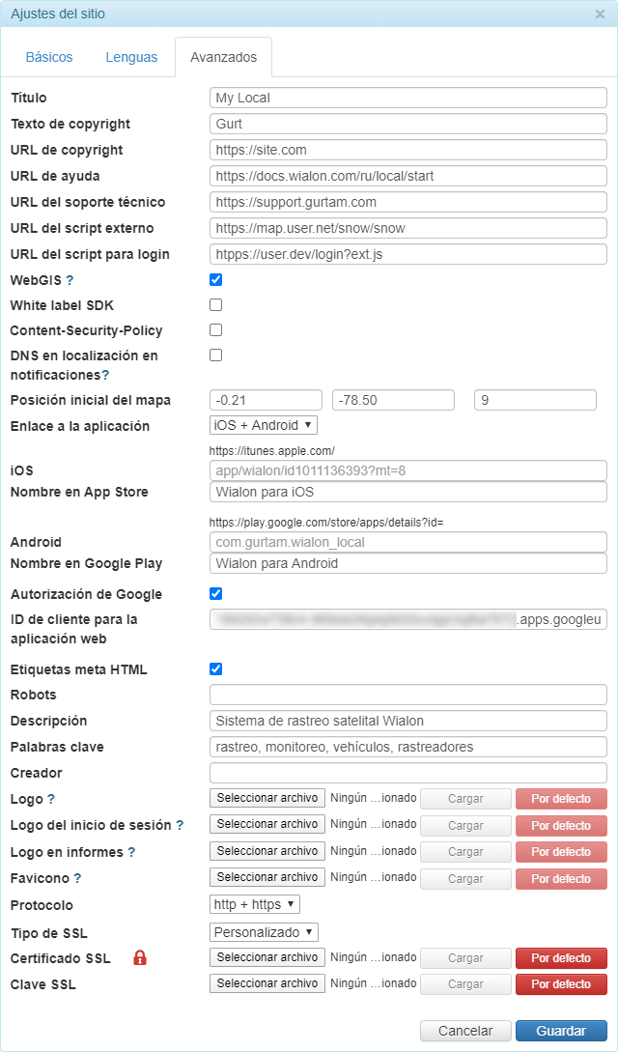Click the red lock icon by Certificado SSL
The height and width of the screenshot is (1052, 618).
(x=140, y=958)
